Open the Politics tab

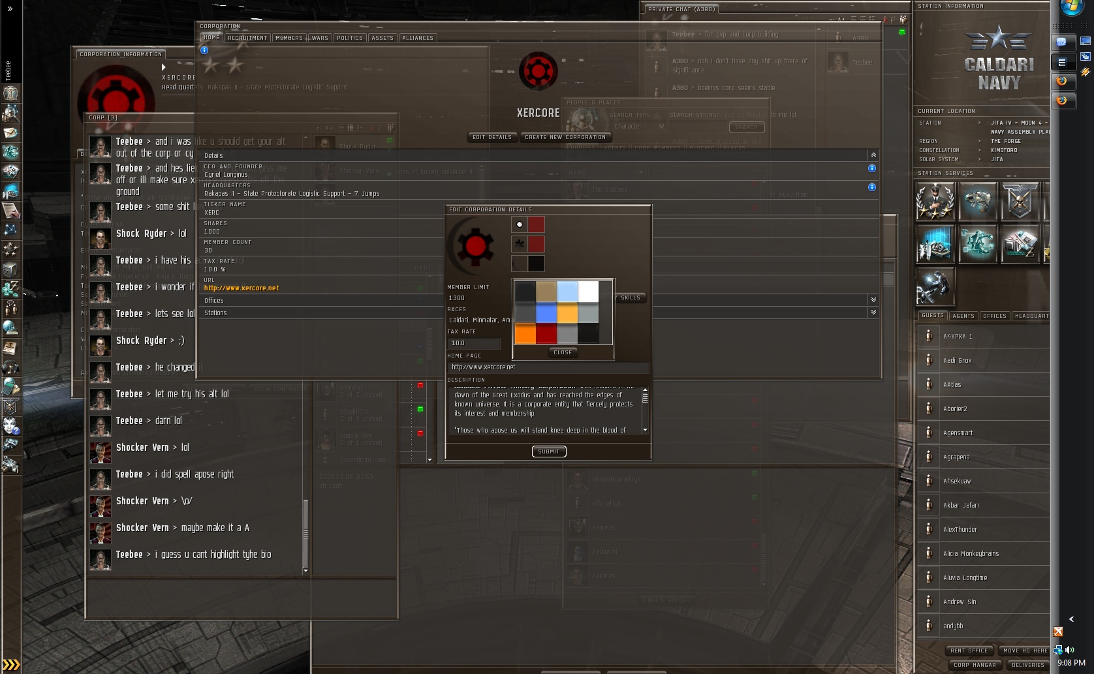[x=350, y=38]
